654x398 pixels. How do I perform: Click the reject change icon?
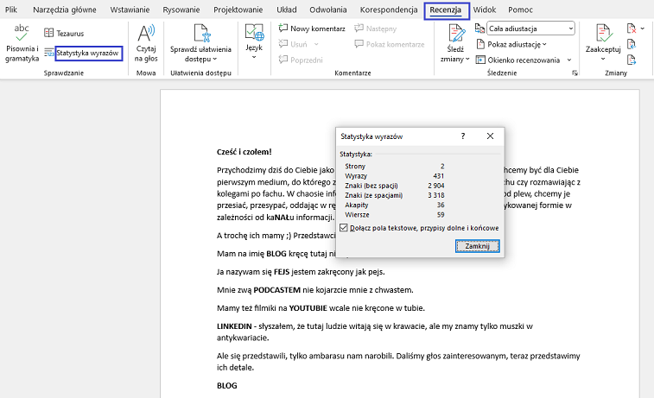coord(632,28)
